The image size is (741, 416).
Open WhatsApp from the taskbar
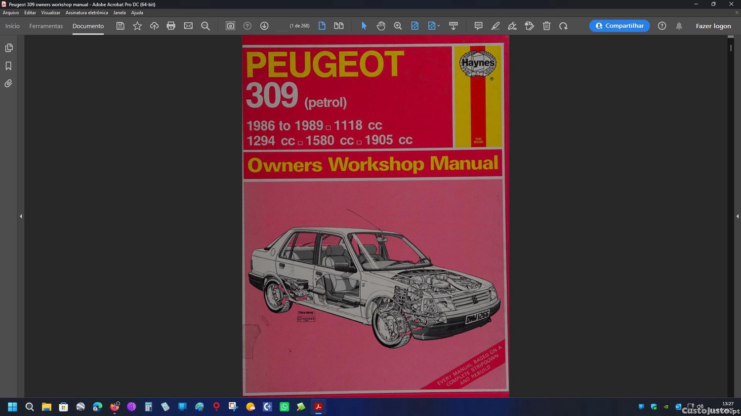285,407
